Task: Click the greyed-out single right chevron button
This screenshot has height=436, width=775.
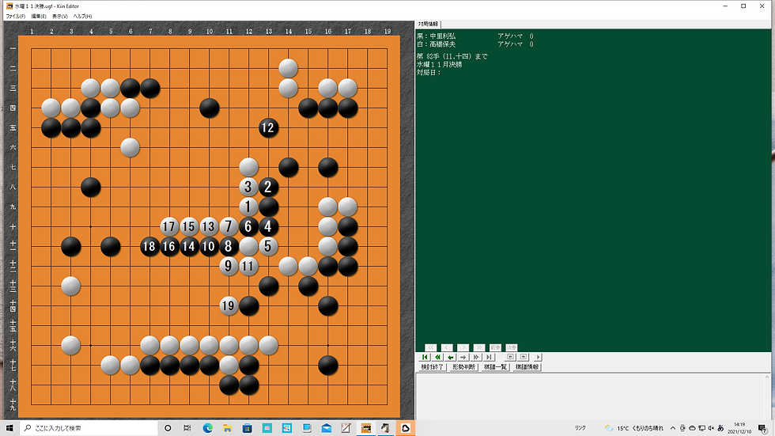Action: 463,347
